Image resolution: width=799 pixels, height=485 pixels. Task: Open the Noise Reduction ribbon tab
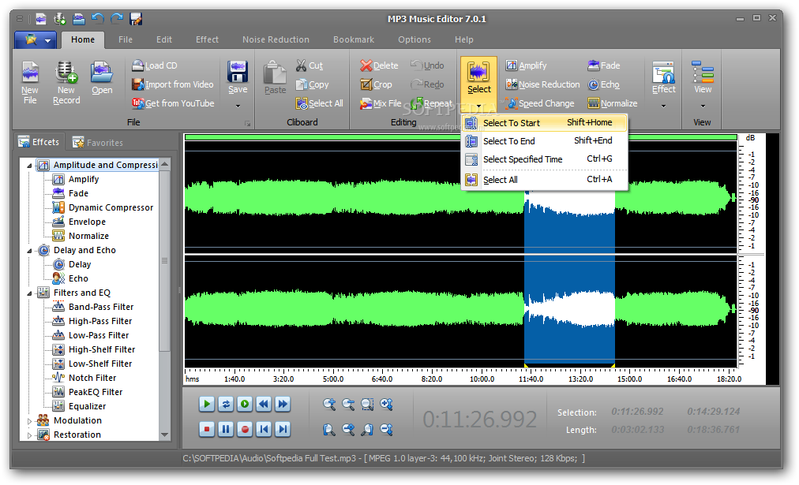tap(276, 39)
